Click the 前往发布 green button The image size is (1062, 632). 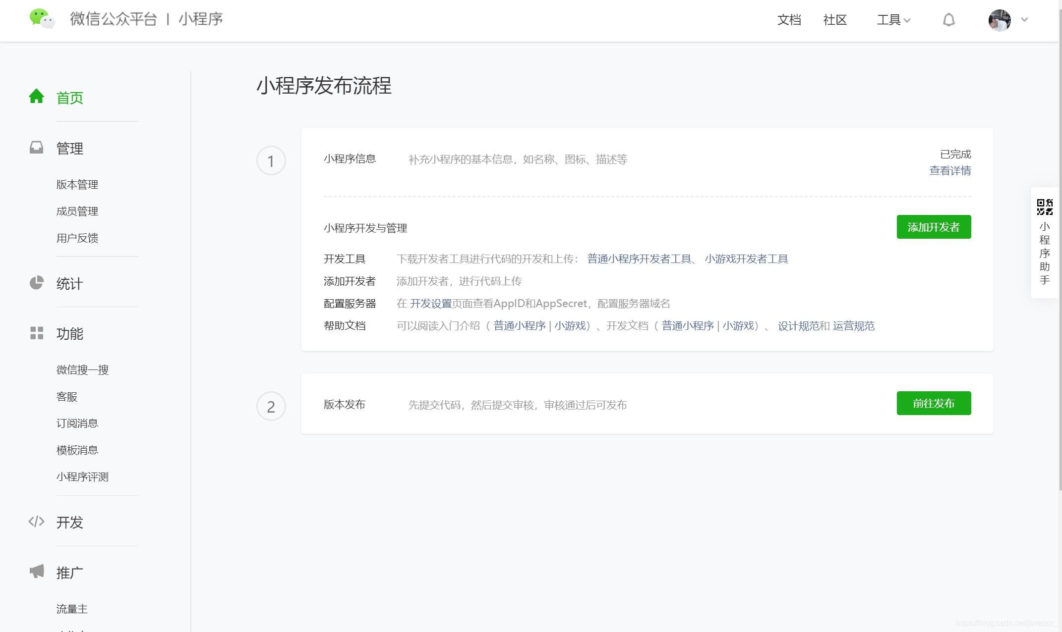pyautogui.click(x=934, y=403)
